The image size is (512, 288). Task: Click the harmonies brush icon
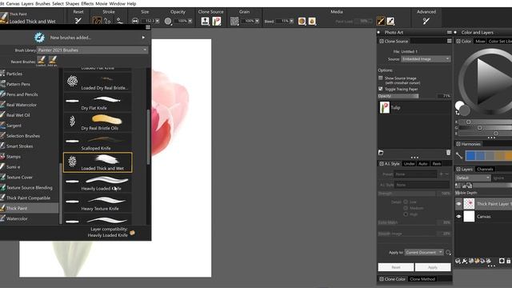point(459,156)
